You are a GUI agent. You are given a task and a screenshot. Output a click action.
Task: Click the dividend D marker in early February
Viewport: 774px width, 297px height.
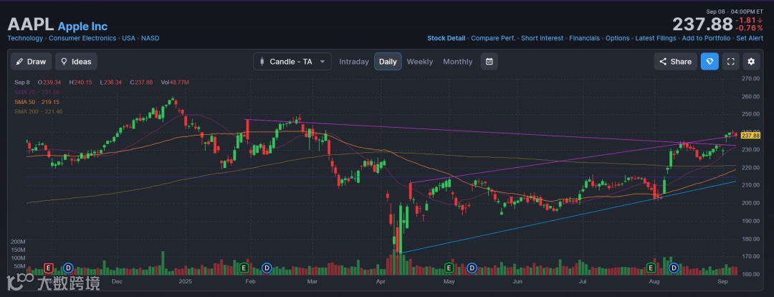[x=267, y=268]
